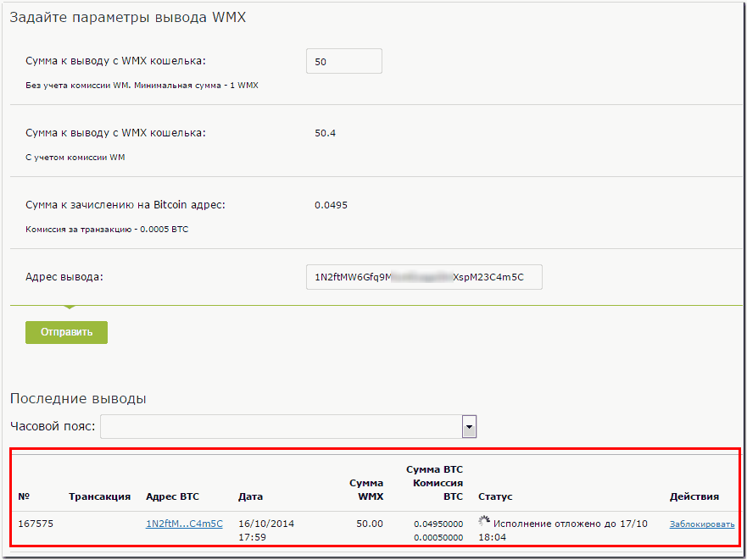Click the 0.0495 Bitcoin credit amount

pyautogui.click(x=331, y=205)
